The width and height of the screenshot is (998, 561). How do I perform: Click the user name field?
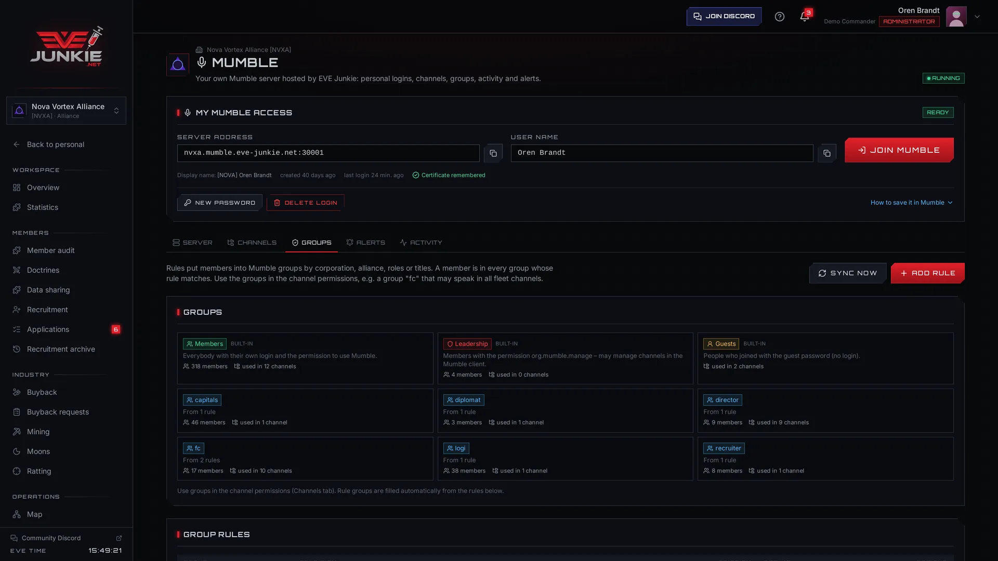662,153
